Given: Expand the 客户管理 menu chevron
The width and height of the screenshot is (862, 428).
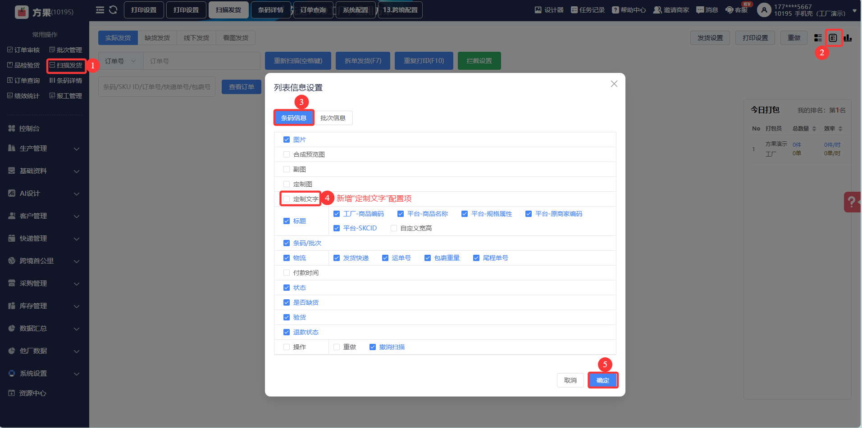Looking at the screenshot, I should point(77,216).
